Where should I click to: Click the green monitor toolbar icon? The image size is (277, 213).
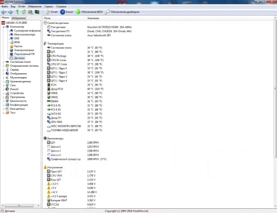point(37,12)
